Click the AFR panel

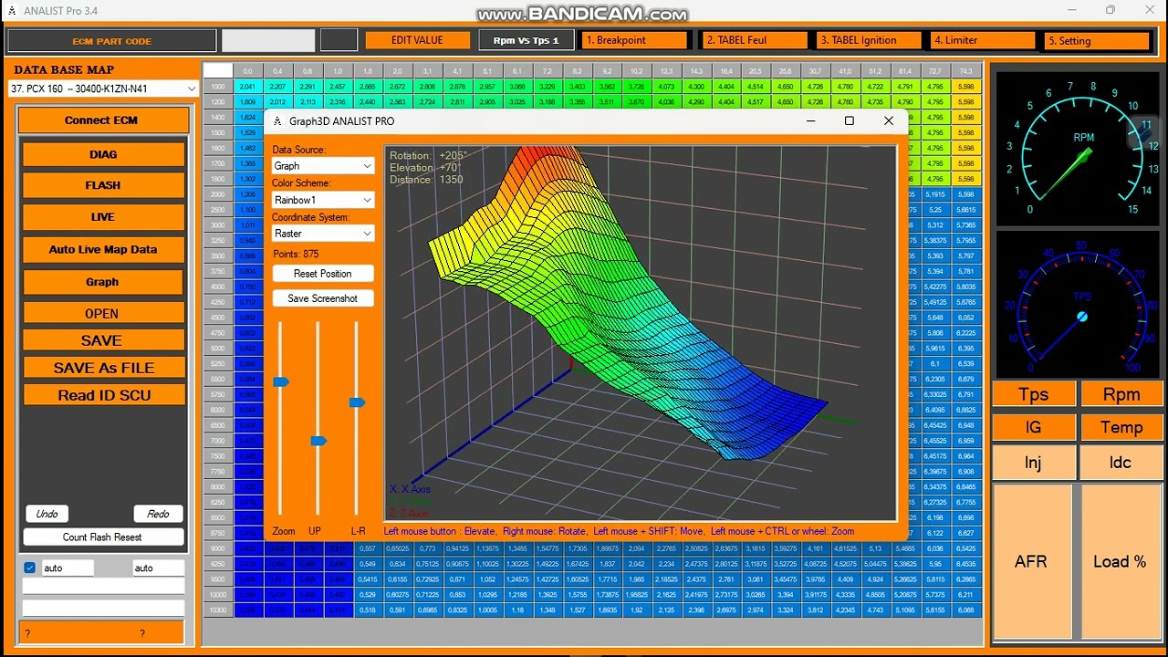tap(1031, 561)
